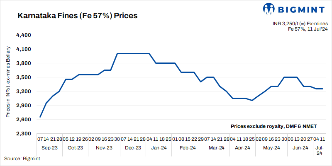Select the Jun-24 month label
This screenshot has height=166, width=332.
coord(300,148)
